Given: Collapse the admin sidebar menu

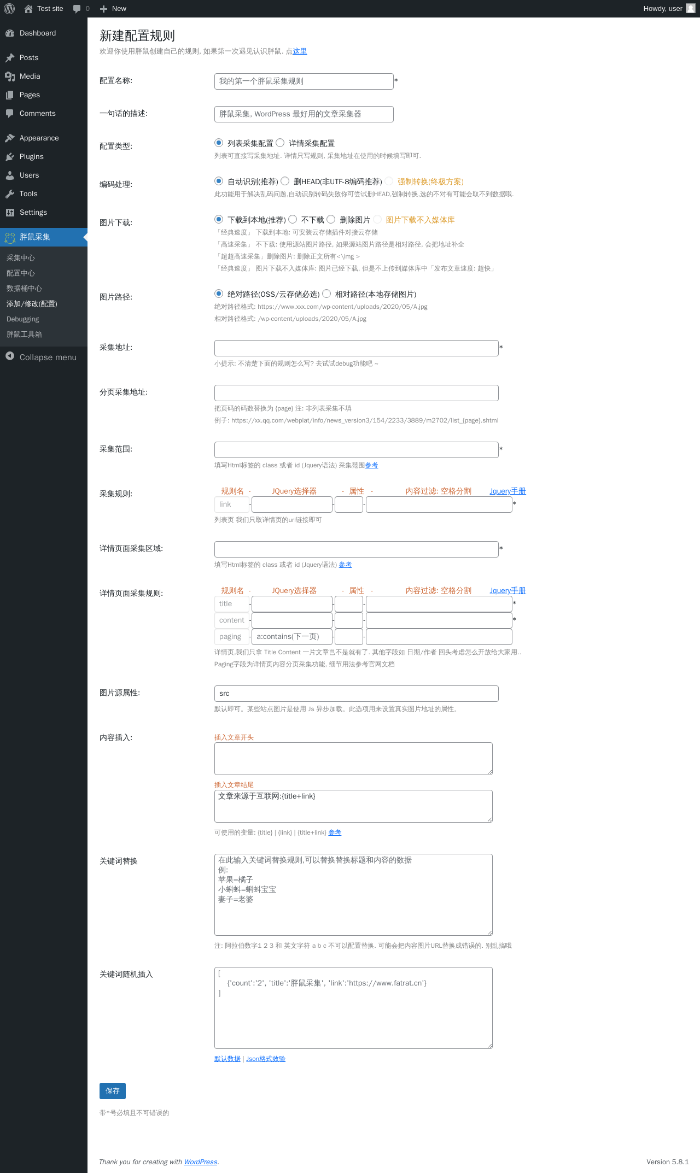Looking at the screenshot, I should click(41, 357).
